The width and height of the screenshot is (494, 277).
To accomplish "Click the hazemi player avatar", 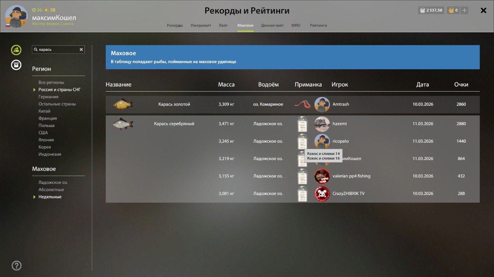I will click(322, 124).
